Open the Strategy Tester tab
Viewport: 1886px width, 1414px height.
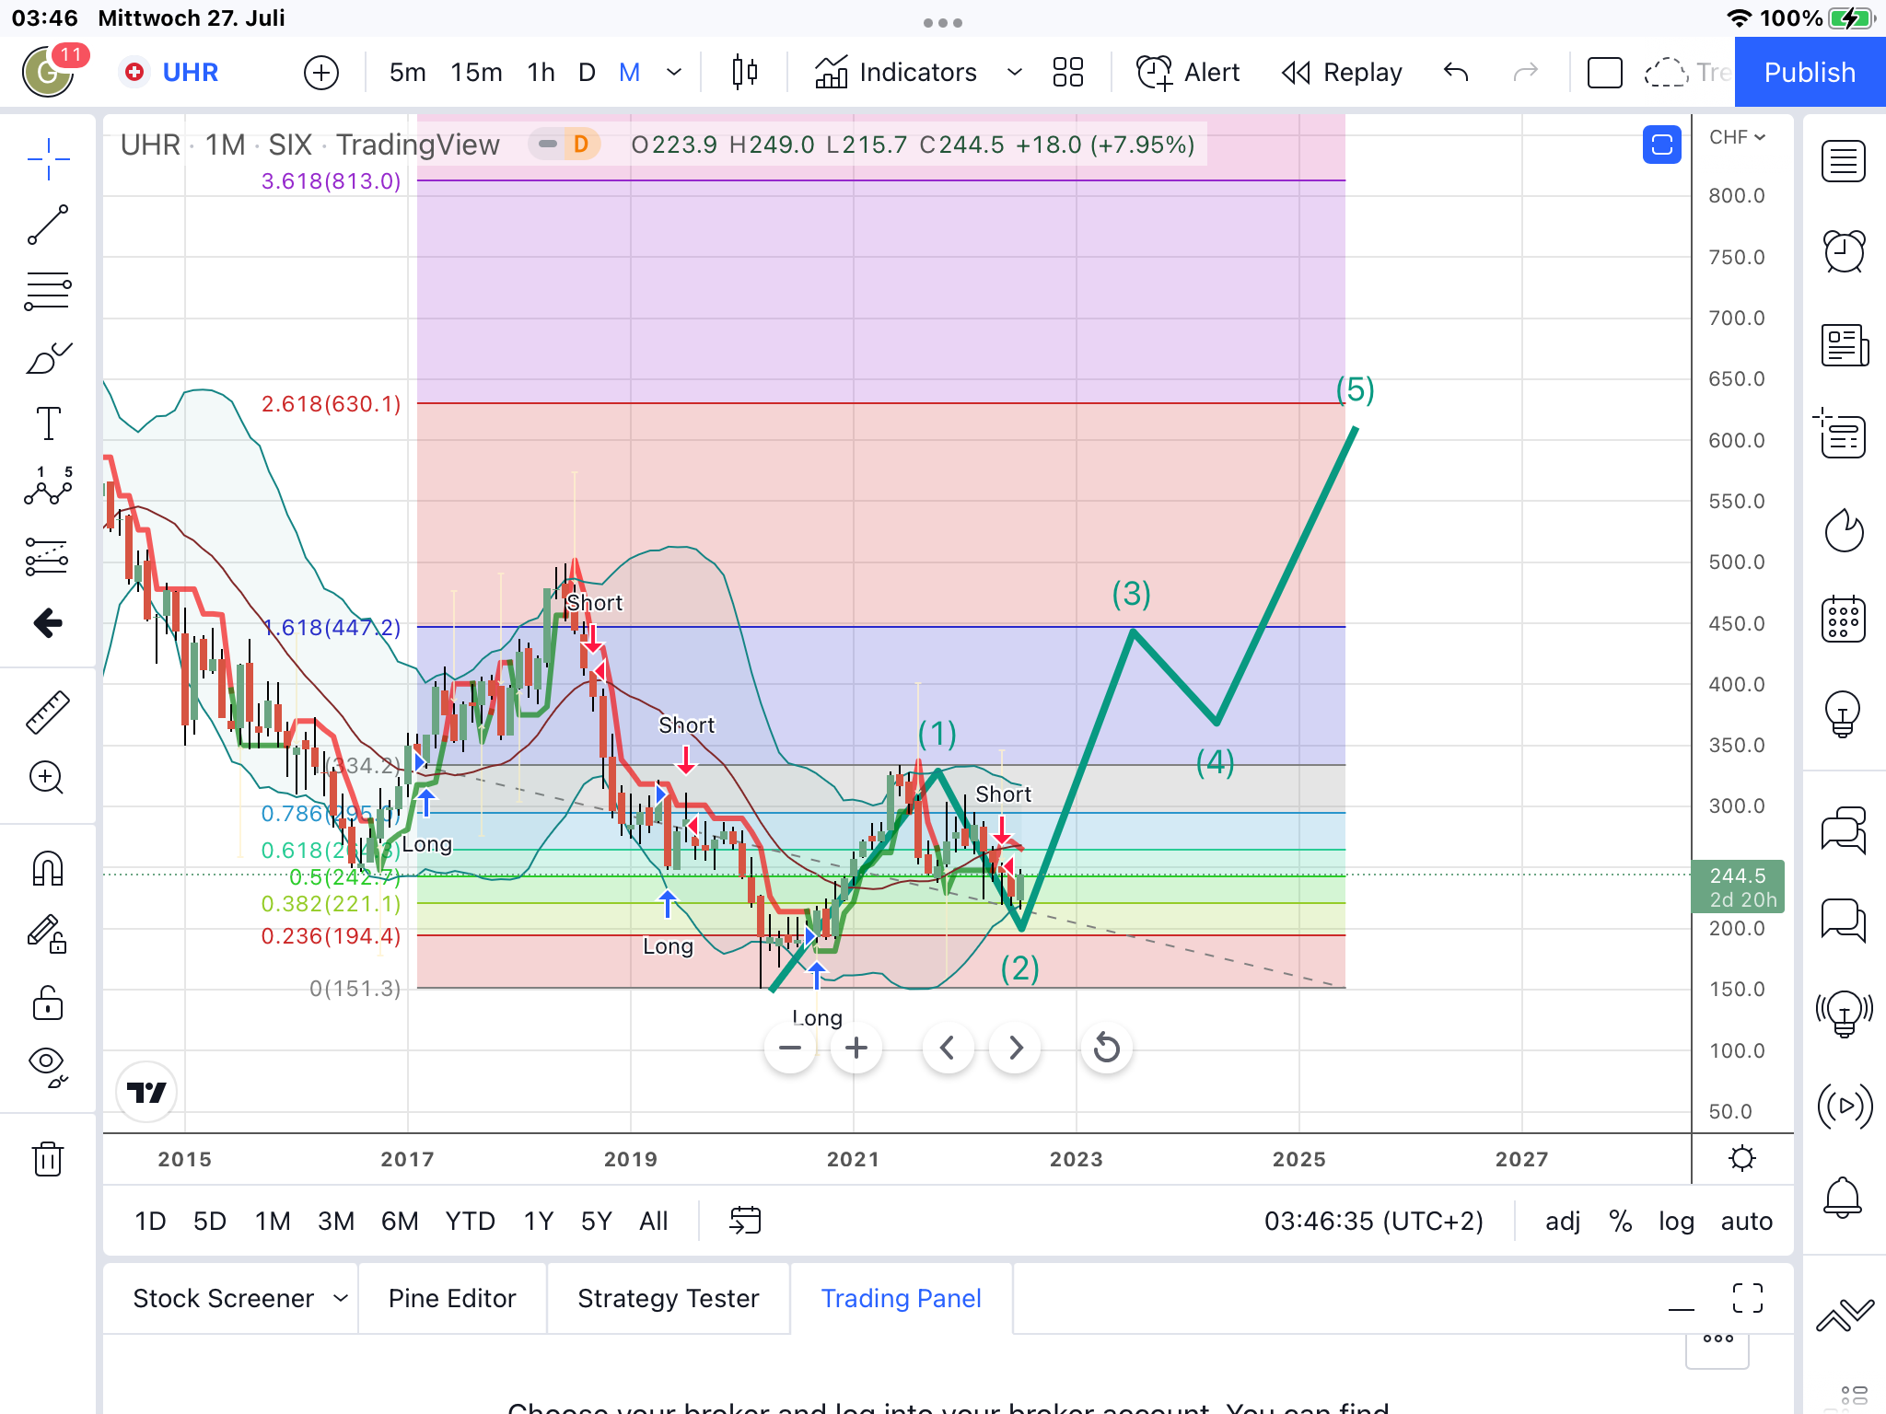coord(669,1298)
